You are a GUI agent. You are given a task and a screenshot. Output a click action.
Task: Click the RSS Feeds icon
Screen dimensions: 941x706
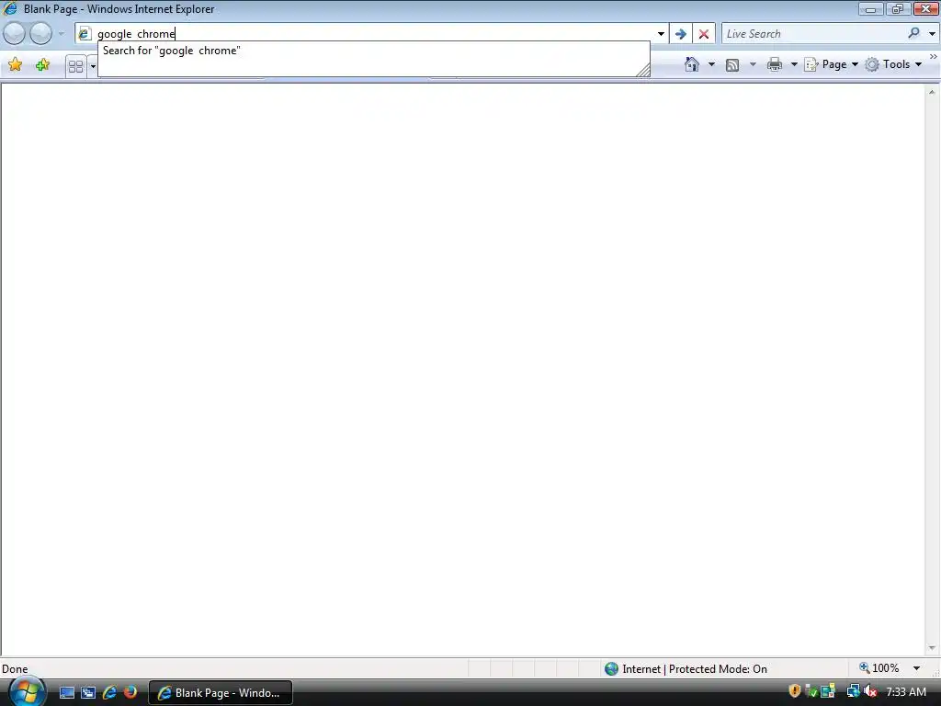[732, 65]
